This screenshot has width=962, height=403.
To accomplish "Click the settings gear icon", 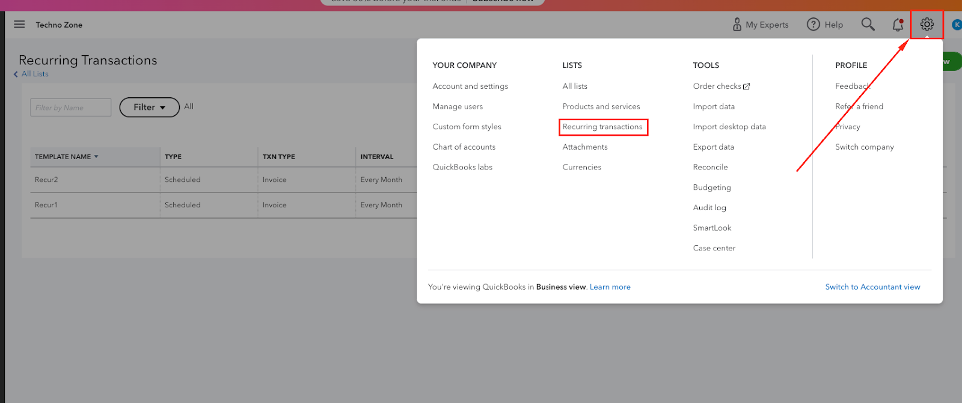I will [x=927, y=25].
